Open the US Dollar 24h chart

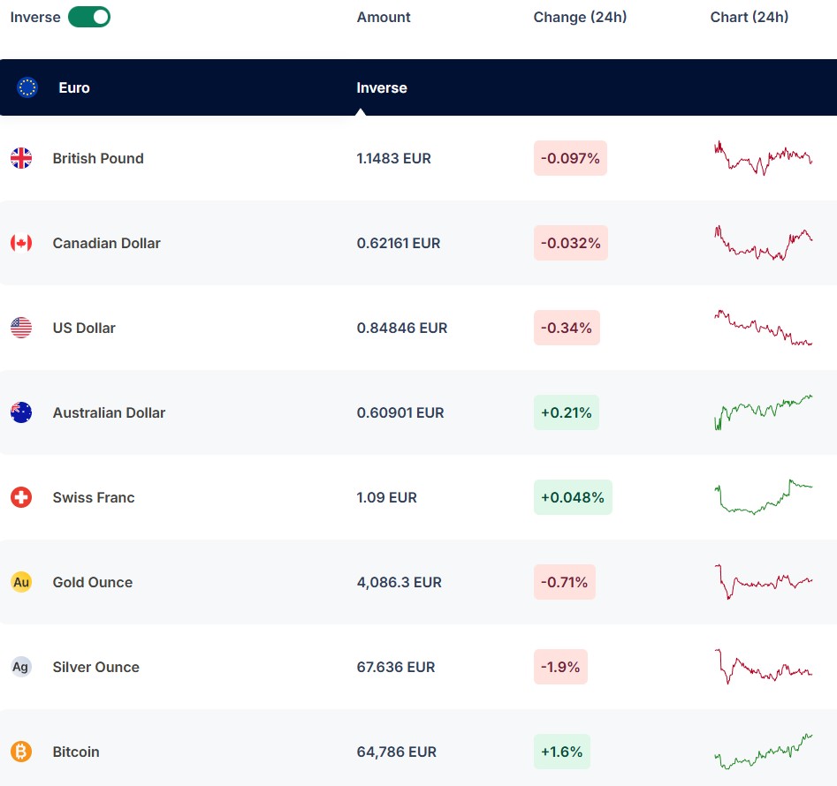[x=763, y=328]
